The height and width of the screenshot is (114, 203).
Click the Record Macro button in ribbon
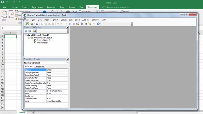(x=24, y=11)
